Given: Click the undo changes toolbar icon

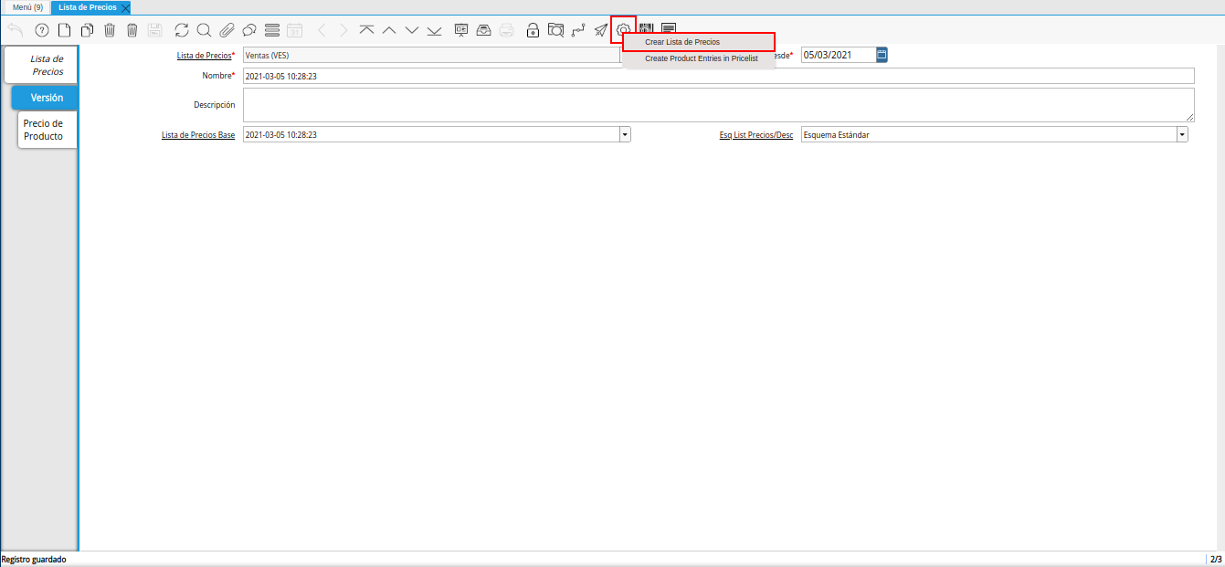Looking at the screenshot, I should (16, 30).
